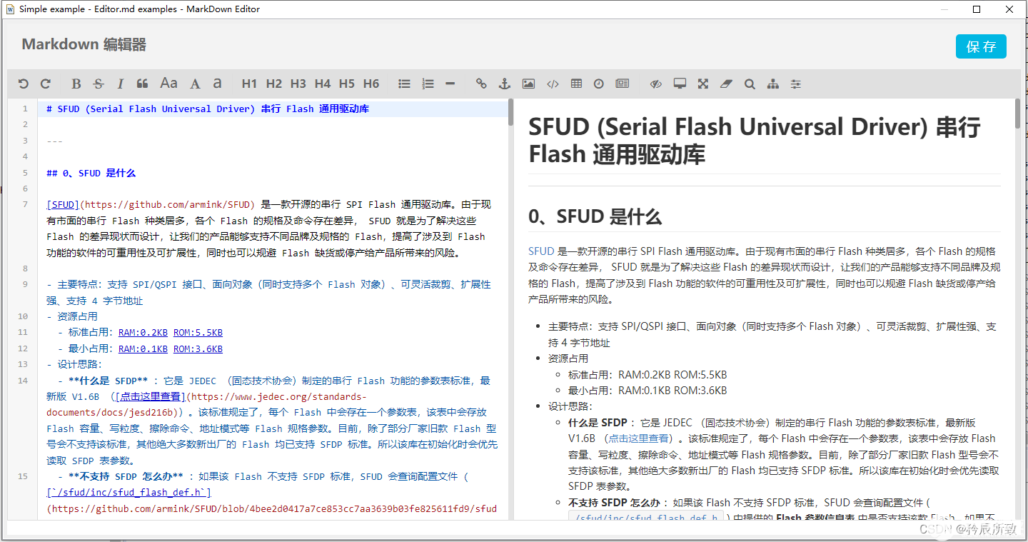Image resolution: width=1028 pixels, height=542 pixels.
Task: Click 'RAM:0.2KB' in editor line 11
Action: tap(143, 332)
